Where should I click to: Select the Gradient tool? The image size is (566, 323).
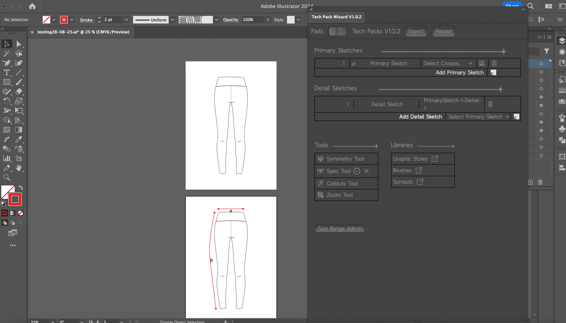pyautogui.click(x=19, y=130)
